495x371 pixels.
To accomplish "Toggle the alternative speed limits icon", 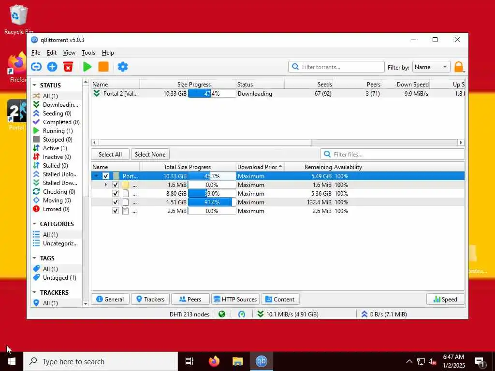I will point(242,314).
